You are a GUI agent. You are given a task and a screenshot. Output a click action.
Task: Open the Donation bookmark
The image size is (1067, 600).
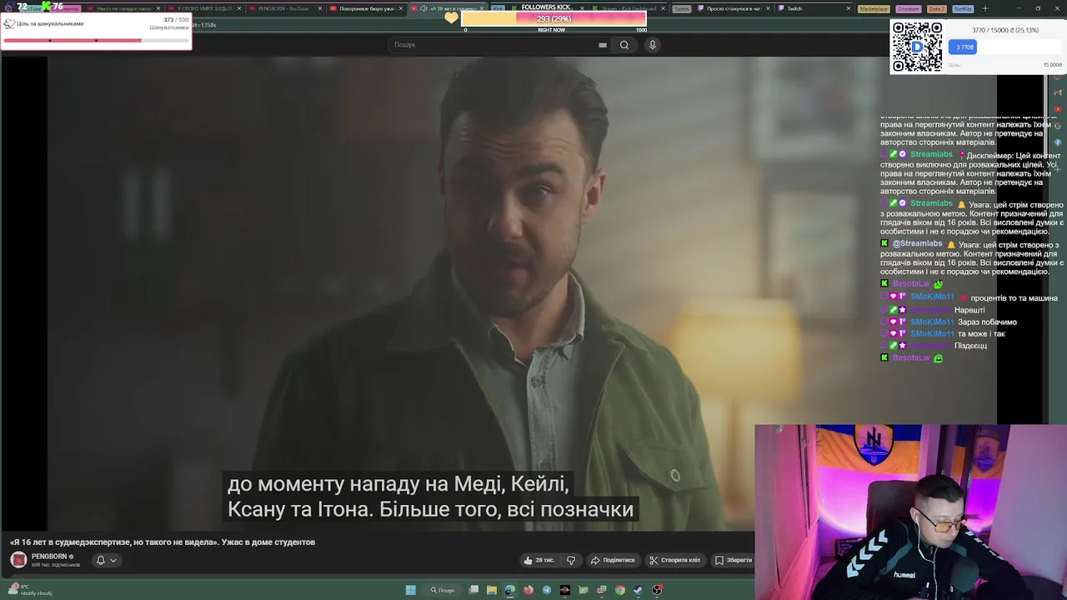tap(908, 8)
